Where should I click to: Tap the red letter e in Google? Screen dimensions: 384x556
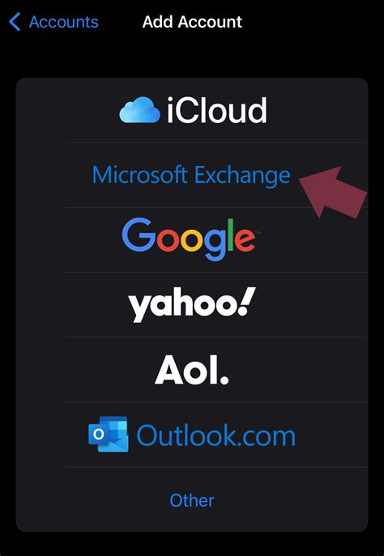tap(244, 240)
